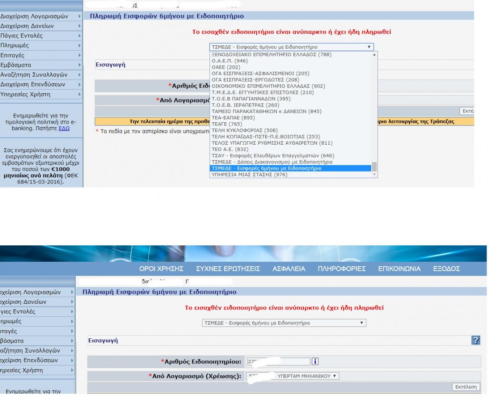Log out via ΕΞΟΔΟΣ
The height and width of the screenshot is (406, 489).
(447, 269)
